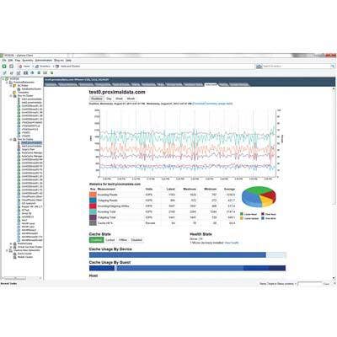Image resolution: width=337 pixels, height=337 pixels.
Task: Set cache state to Offline
Action: (123, 240)
